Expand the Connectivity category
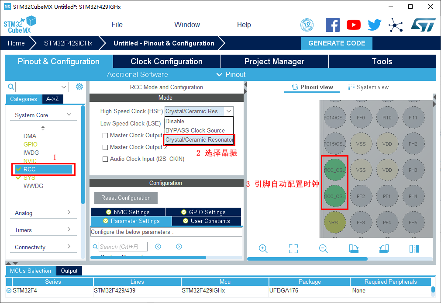This screenshot has width=441, height=303. pos(42,247)
